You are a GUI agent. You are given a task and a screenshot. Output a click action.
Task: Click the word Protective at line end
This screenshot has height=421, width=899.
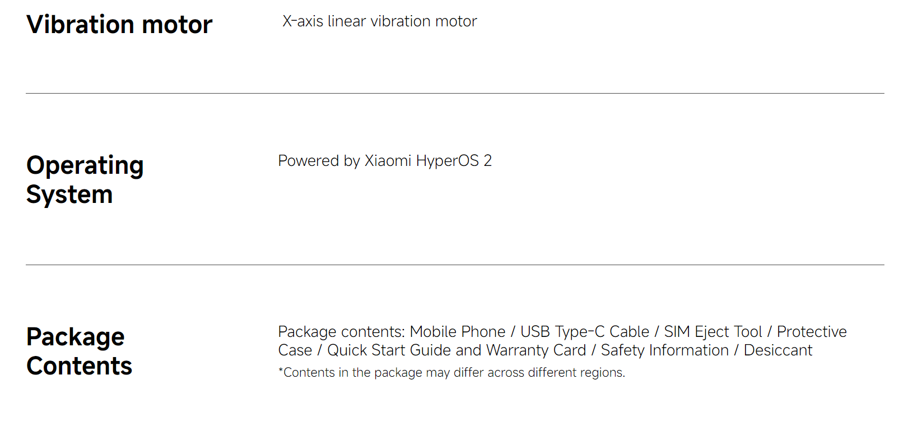[x=812, y=332]
